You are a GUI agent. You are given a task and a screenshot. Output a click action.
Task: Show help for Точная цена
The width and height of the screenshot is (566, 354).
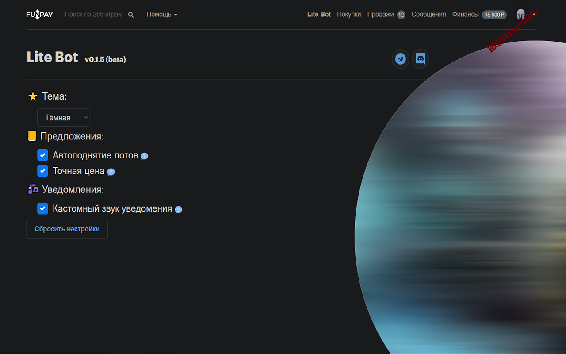(111, 172)
